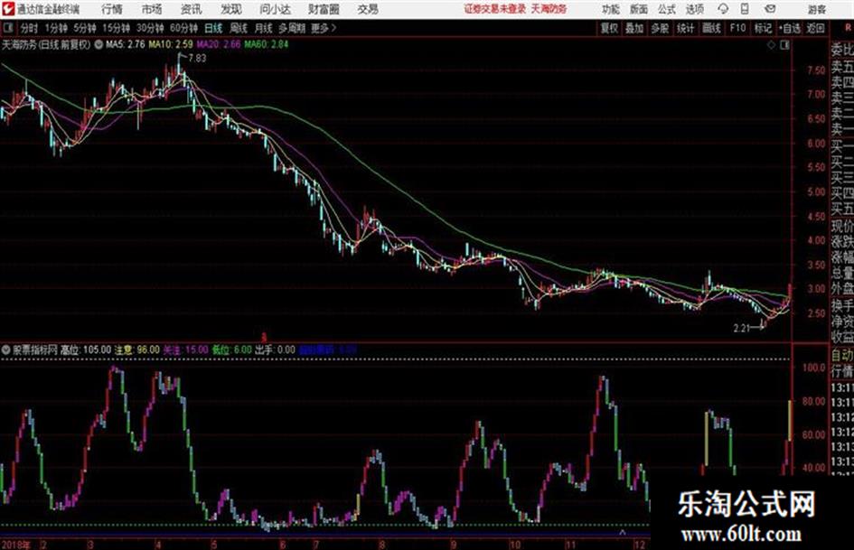Select the 日线 daily period tab
The height and width of the screenshot is (550, 854).
point(213,28)
